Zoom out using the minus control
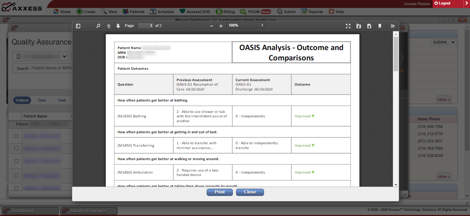Image resolution: width=470 pixels, height=216 pixels. 211,26
